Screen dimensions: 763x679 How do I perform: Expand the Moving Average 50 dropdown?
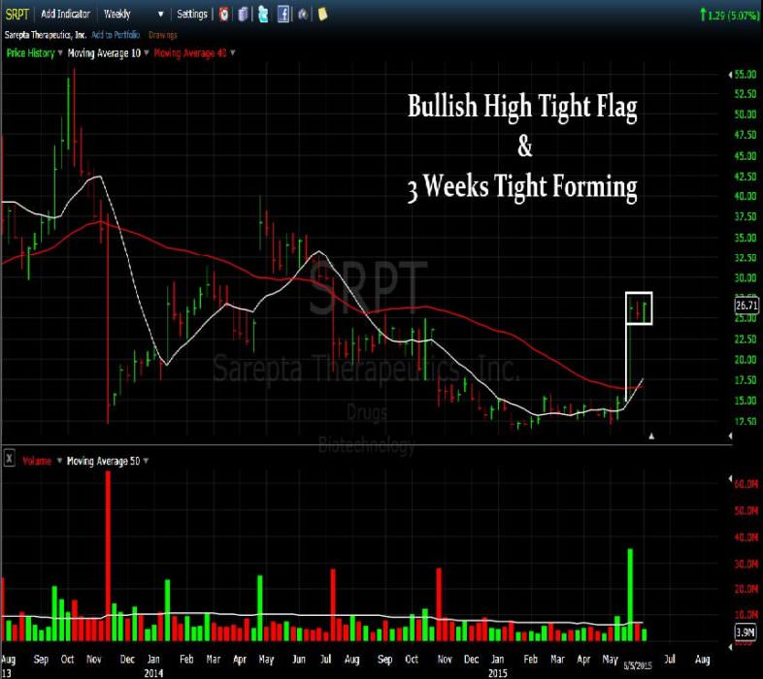coord(146,461)
